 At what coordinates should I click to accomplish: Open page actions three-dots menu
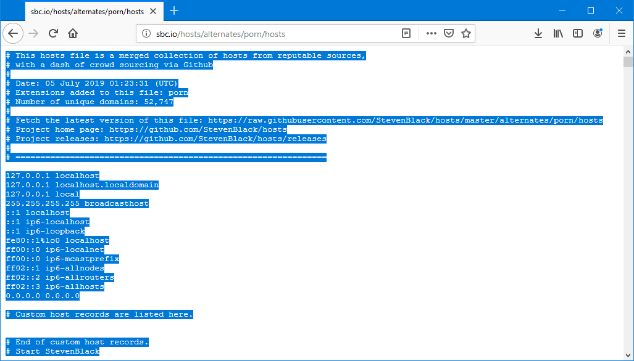pyautogui.click(x=432, y=33)
